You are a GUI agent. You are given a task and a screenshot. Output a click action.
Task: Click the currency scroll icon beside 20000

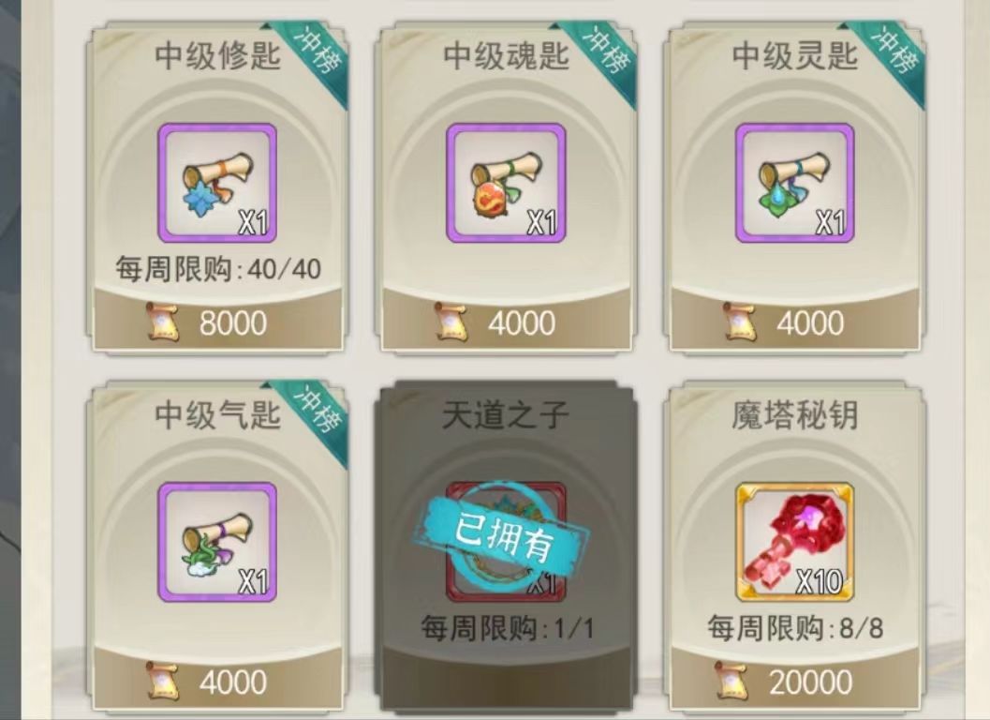point(732,682)
